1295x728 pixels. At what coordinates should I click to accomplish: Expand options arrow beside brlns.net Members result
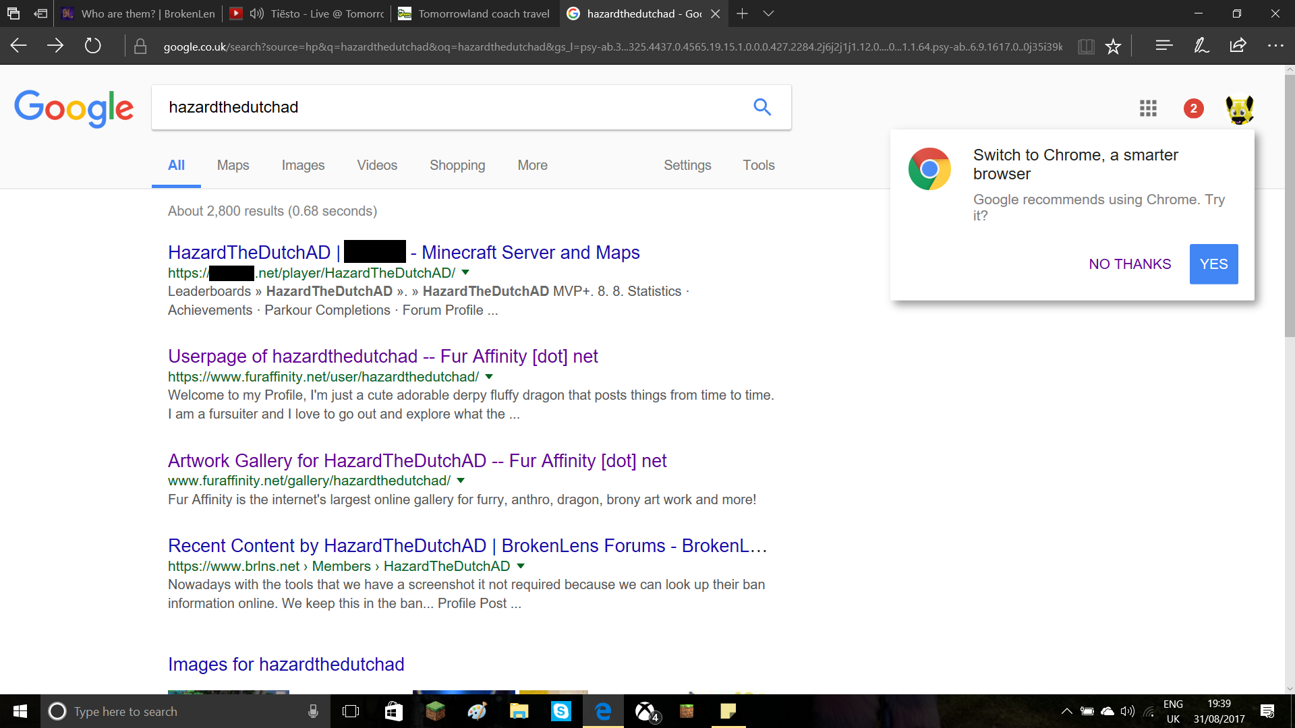click(520, 566)
